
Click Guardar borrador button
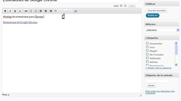point(157,11)
